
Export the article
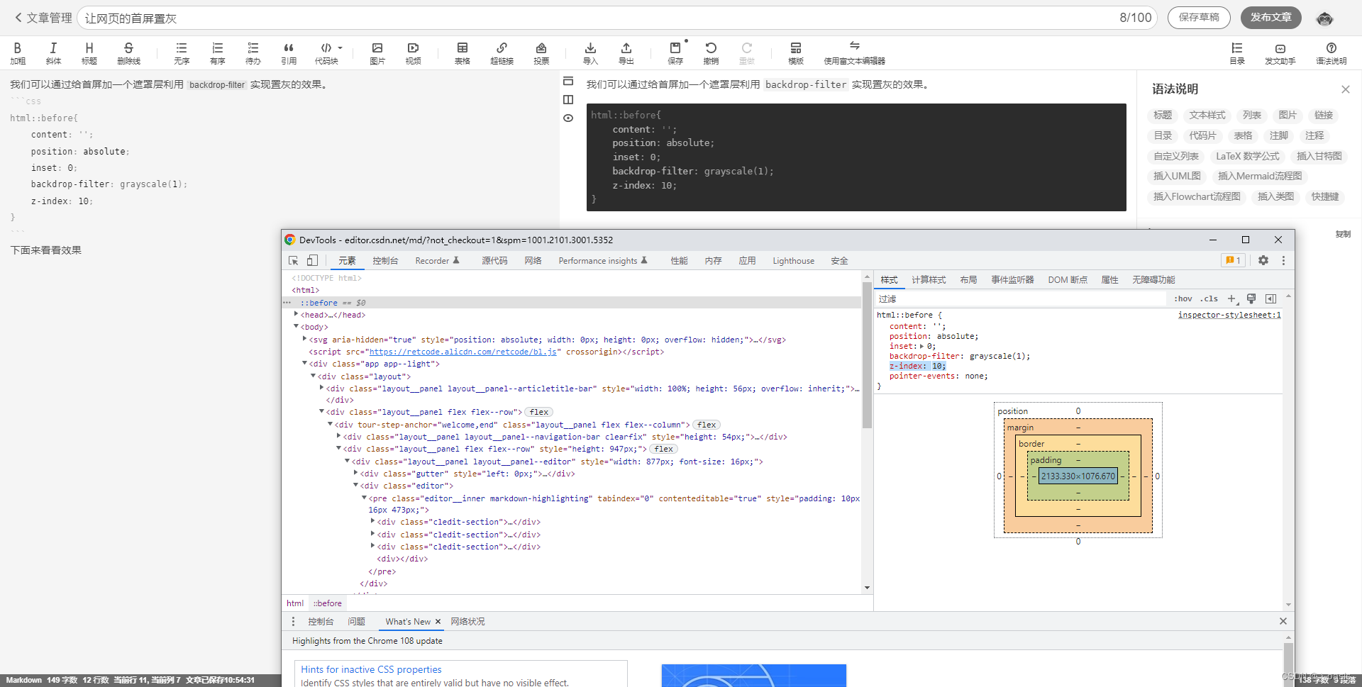pyautogui.click(x=626, y=52)
